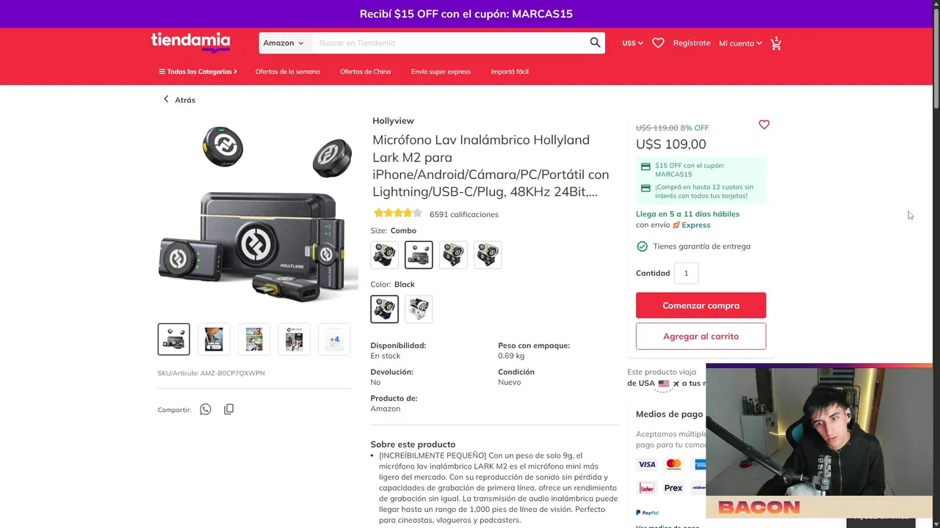Choose the white color variant
Image resolution: width=940 pixels, height=528 pixels.
point(419,309)
